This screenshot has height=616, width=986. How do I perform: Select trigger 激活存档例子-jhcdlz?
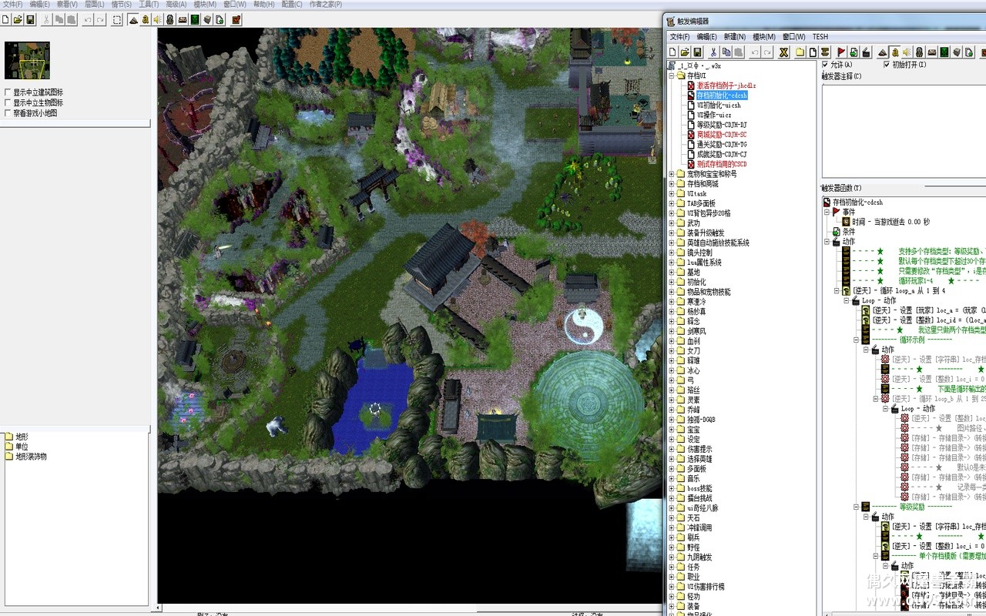[726, 85]
